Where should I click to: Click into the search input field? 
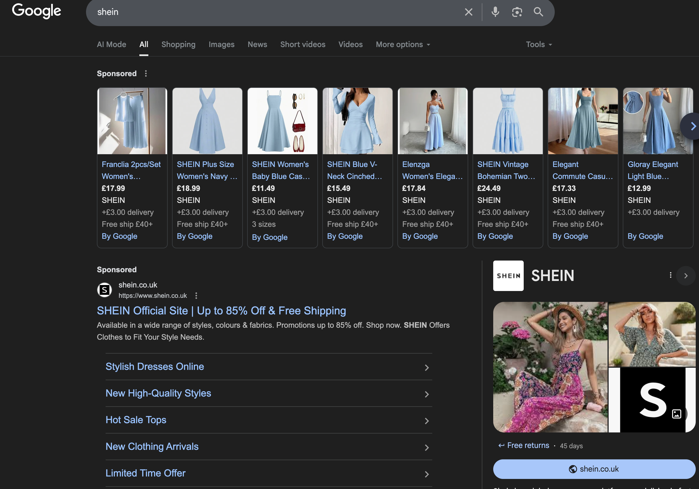[274, 12]
